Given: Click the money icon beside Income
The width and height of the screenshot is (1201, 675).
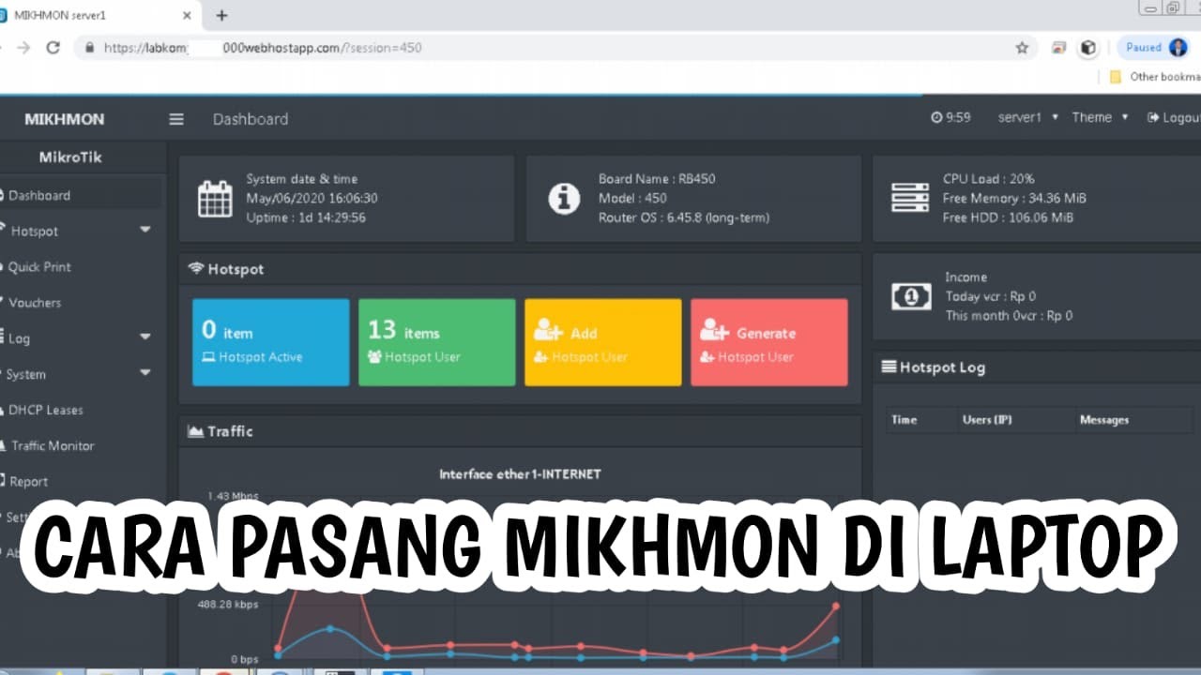Looking at the screenshot, I should point(910,296).
